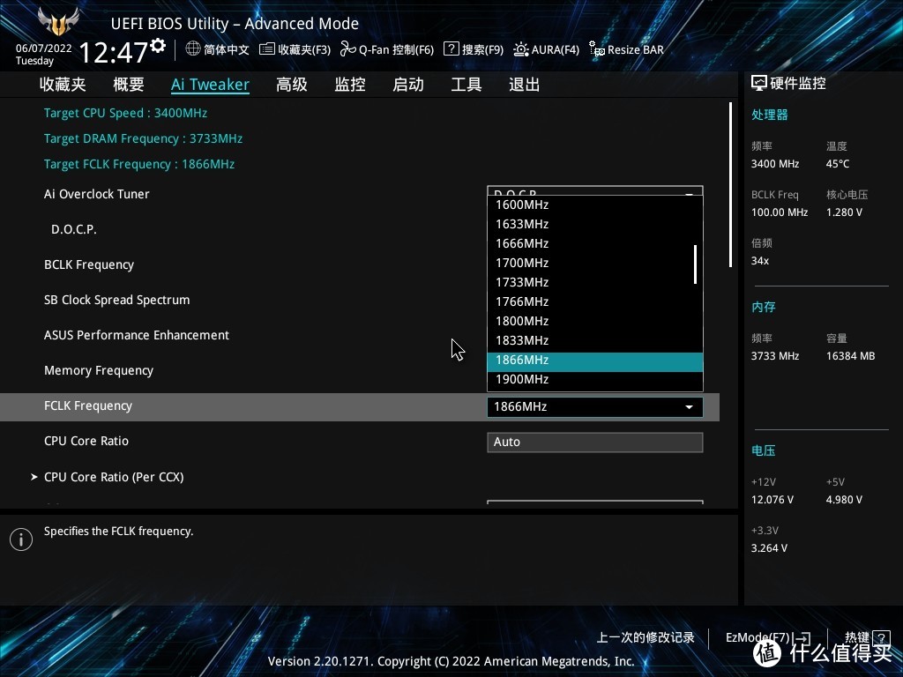The width and height of the screenshot is (903, 677).
Task: Select the CPU Core Ratio label
Action: pos(86,441)
